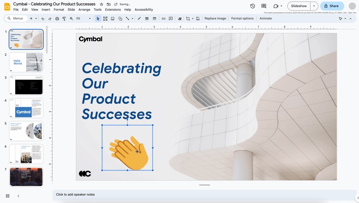Expand the Slideshow options arrow
The image size is (359, 203).
[x=314, y=6]
